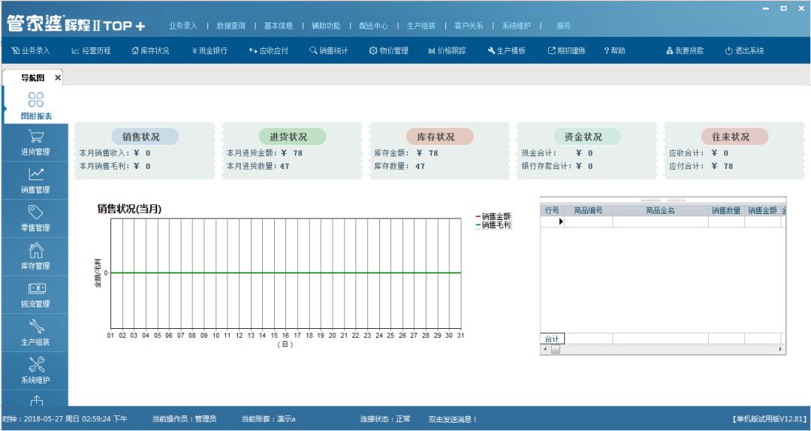This screenshot has height=431, width=811.
Task: Open the 基本信息 menu
Action: click(279, 26)
